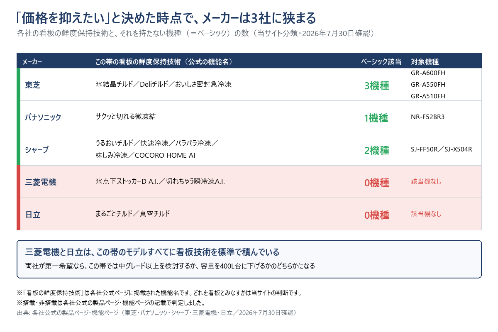Click the 2機種 count for シャープ
Screen dimensions: 498x332
377,150
